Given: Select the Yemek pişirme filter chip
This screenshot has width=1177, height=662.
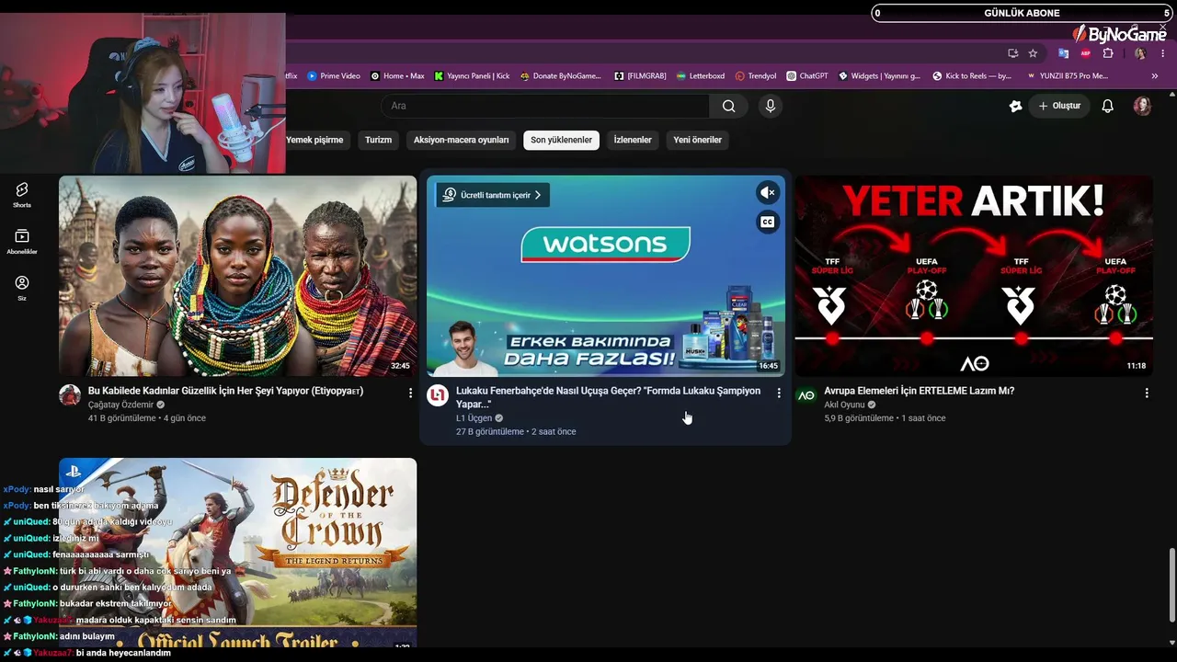Looking at the screenshot, I should click(314, 140).
